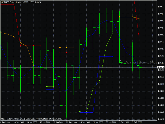Click the 1.9685 price scale label
165x124 pixels.
pyautogui.click(x=161, y=56)
